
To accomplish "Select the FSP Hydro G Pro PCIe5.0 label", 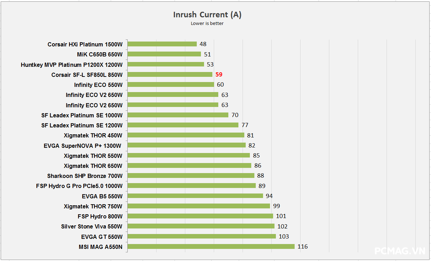I will (79, 186).
